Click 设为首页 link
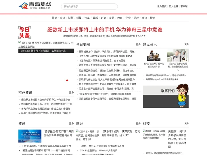The width and height of the screenshot is (207, 155). (x=162, y=6)
